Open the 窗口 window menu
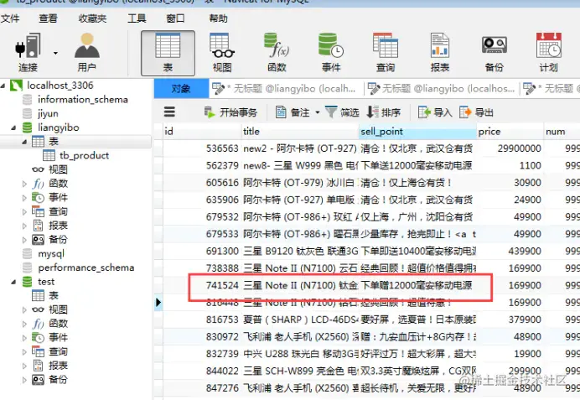The height and width of the screenshot is (400, 580). tap(175, 18)
